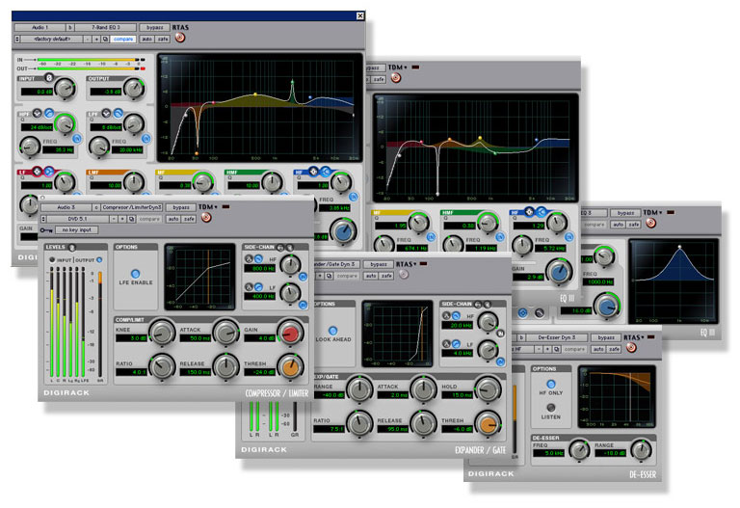Click target icon in the TDM EQ window

[395, 78]
